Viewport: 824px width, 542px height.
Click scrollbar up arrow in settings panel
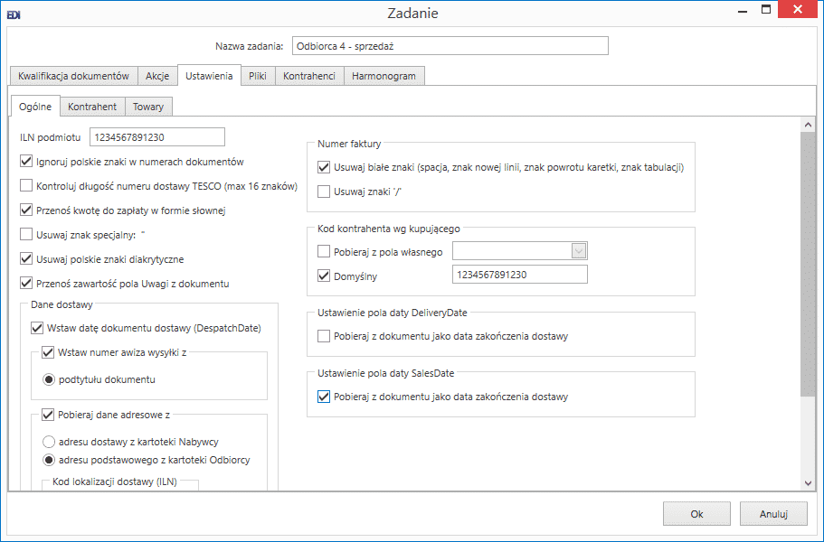[x=808, y=125]
